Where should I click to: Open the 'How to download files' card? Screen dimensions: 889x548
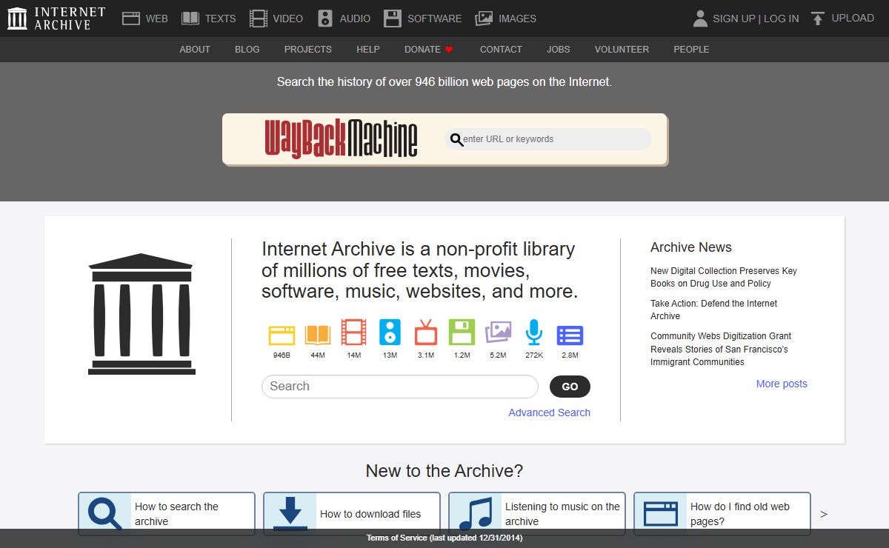click(x=351, y=514)
